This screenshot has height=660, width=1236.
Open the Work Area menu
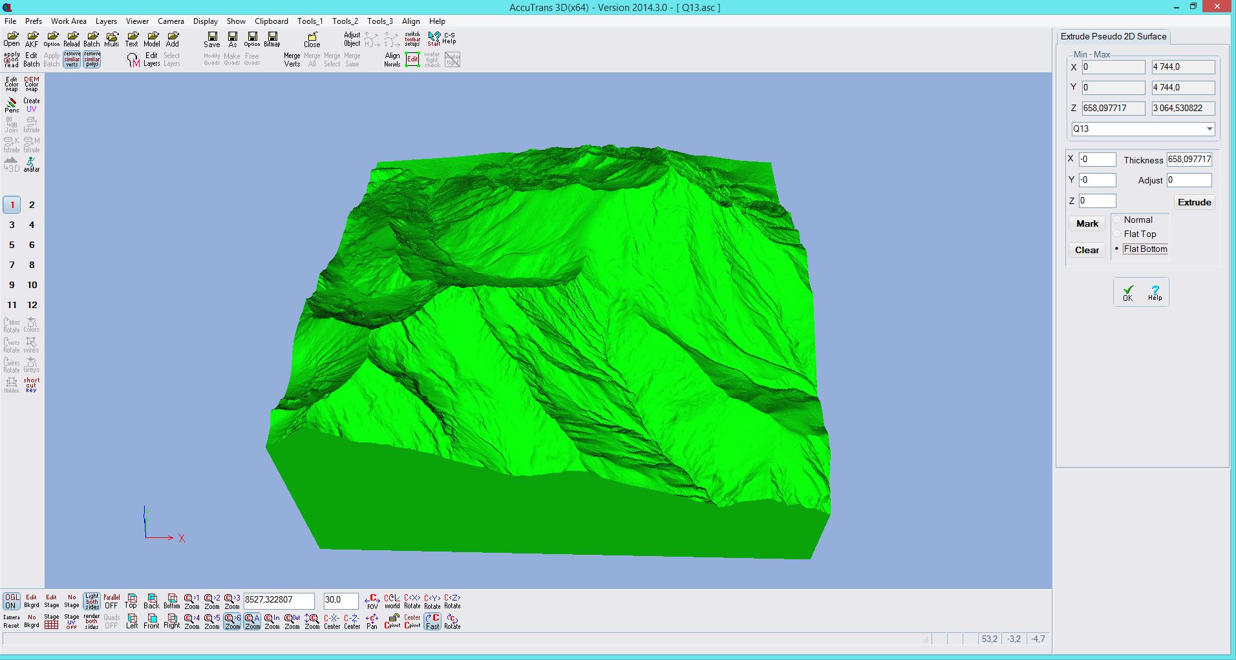tap(69, 21)
